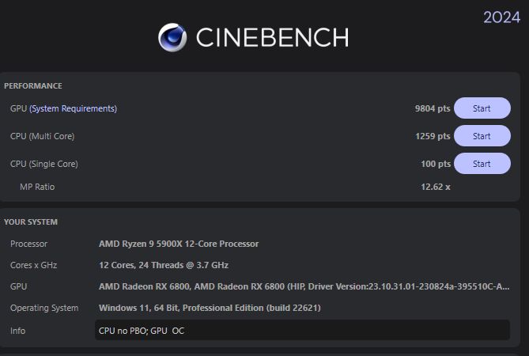Start the CPU Multi Core benchmark
The height and width of the screenshot is (356, 529).
pos(482,136)
